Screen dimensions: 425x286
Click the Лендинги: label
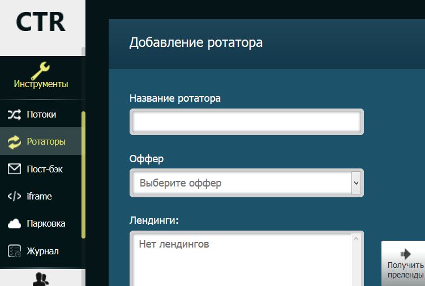pyautogui.click(x=154, y=220)
